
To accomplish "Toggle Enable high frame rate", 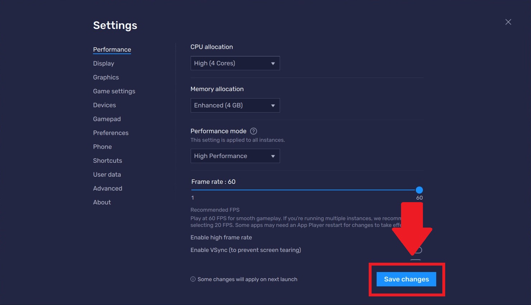I will pos(416,237).
